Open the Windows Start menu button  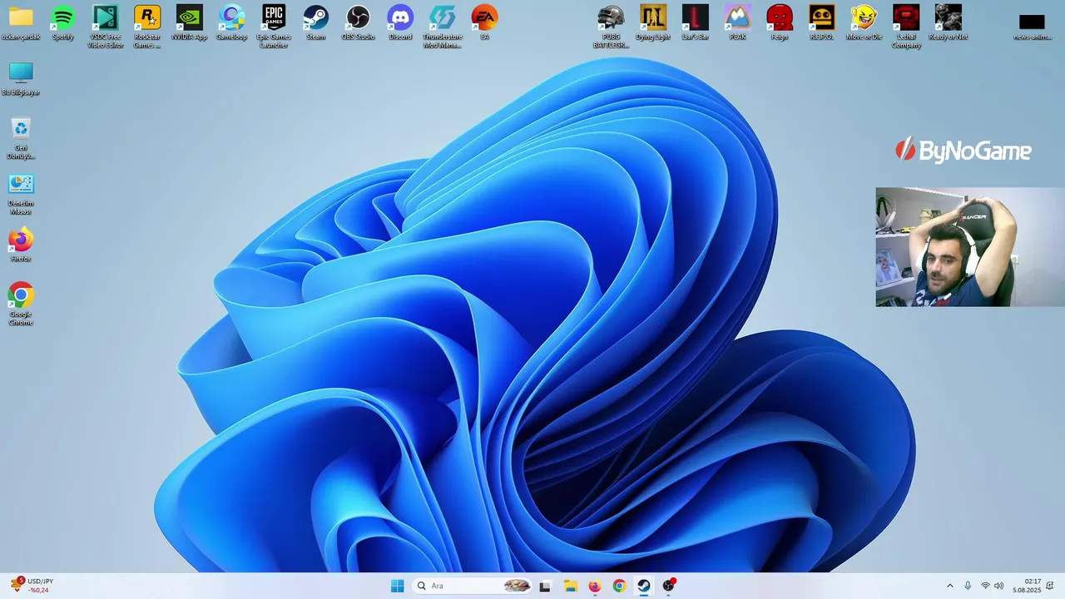398,586
